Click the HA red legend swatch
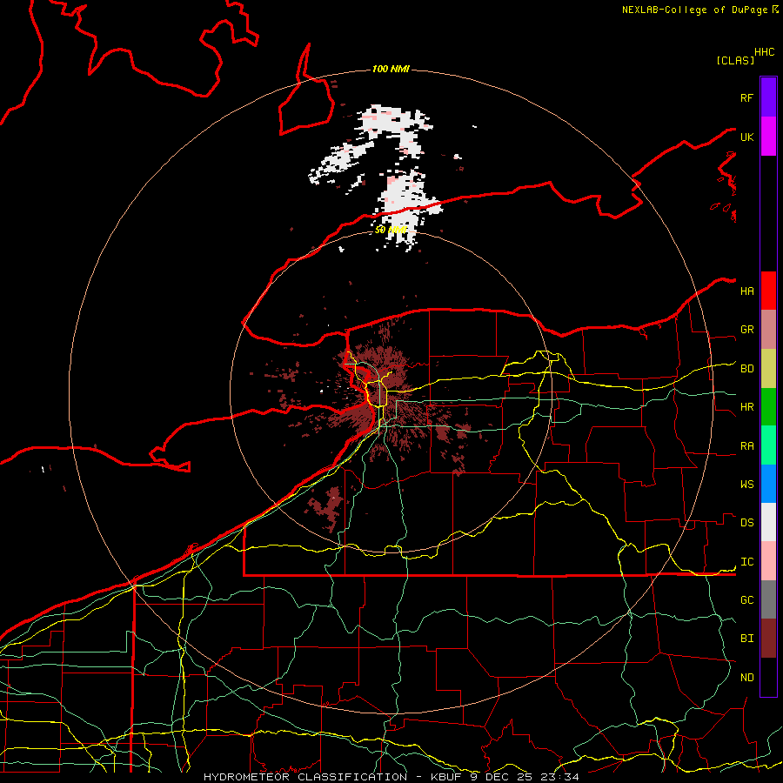Image resolution: width=783 pixels, height=783 pixels. tap(768, 291)
